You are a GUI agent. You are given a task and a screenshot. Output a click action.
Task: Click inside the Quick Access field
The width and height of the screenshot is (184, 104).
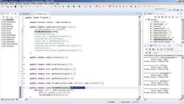tap(160, 10)
